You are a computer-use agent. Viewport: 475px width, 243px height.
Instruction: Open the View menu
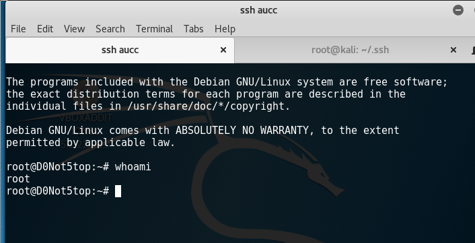(x=74, y=29)
